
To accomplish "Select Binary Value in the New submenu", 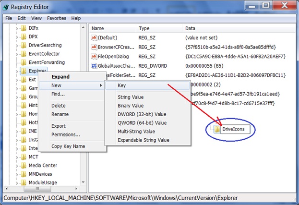I will pyautogui.click(x=147, y=106).
